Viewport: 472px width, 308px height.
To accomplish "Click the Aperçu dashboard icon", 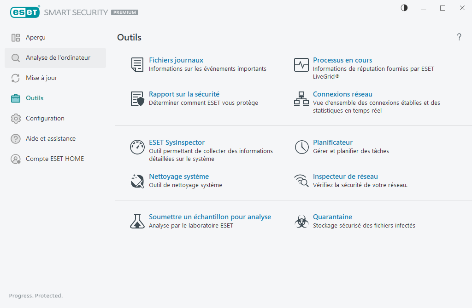I will point(16,38).
